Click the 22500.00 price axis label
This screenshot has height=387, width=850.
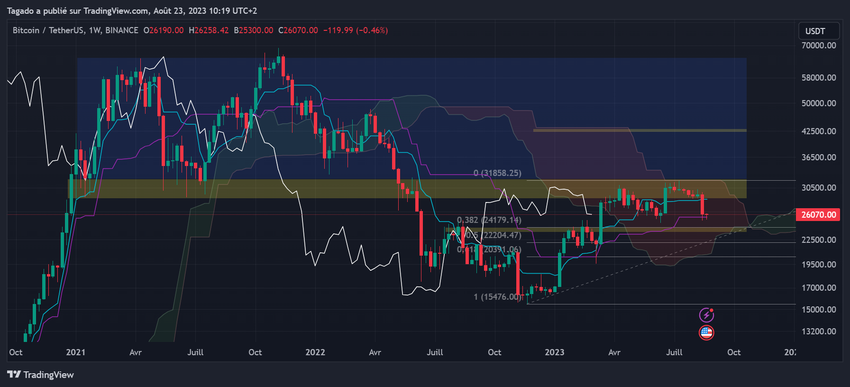click(819, 240)
